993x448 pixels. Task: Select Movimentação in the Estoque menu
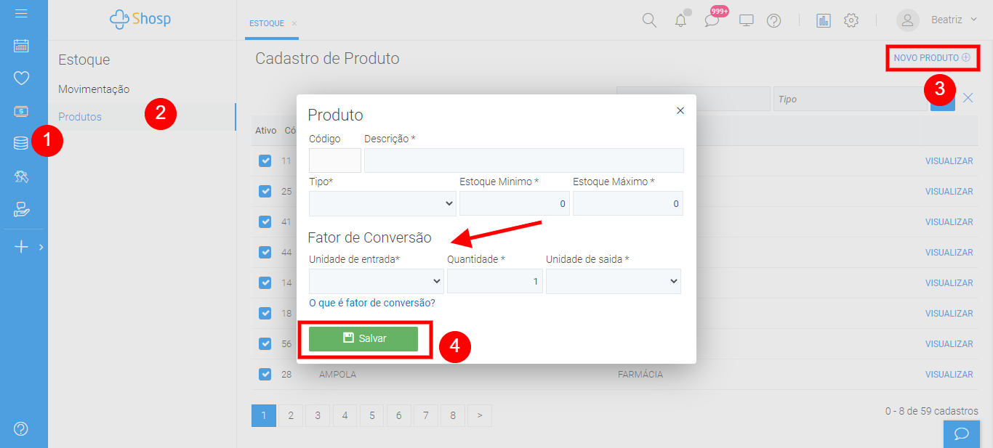tap(94, 89)
